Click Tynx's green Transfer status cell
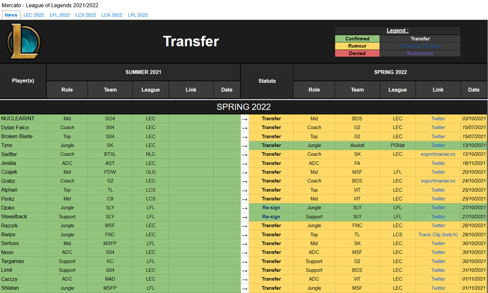The width and height of the screenshot is (488, 293). (271, 145)
